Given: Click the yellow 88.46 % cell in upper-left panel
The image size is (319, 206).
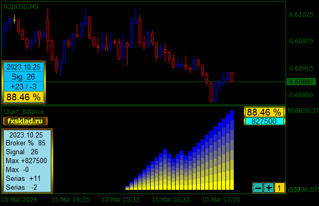Looking at the screenshot, I should click(24, 97).
